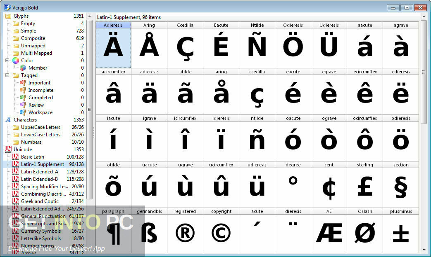Click the glyph grid vertical scrollbar thumb
The height and width of the screenshot is (257, 431).
tap(424, 72)
